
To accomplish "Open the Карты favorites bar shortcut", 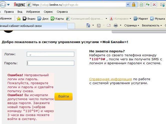I will click(57, 18).
